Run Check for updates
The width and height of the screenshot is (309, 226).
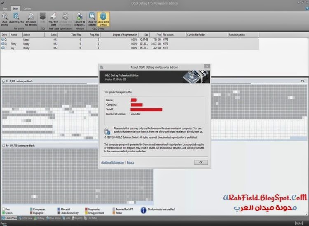coord(92,19)
